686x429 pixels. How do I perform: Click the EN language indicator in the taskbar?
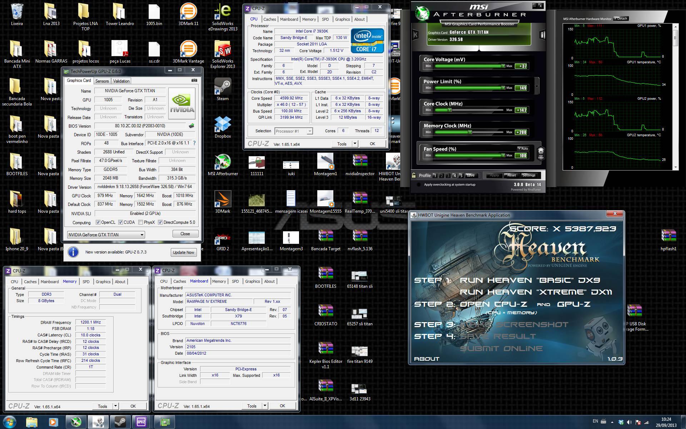(595, 421)
